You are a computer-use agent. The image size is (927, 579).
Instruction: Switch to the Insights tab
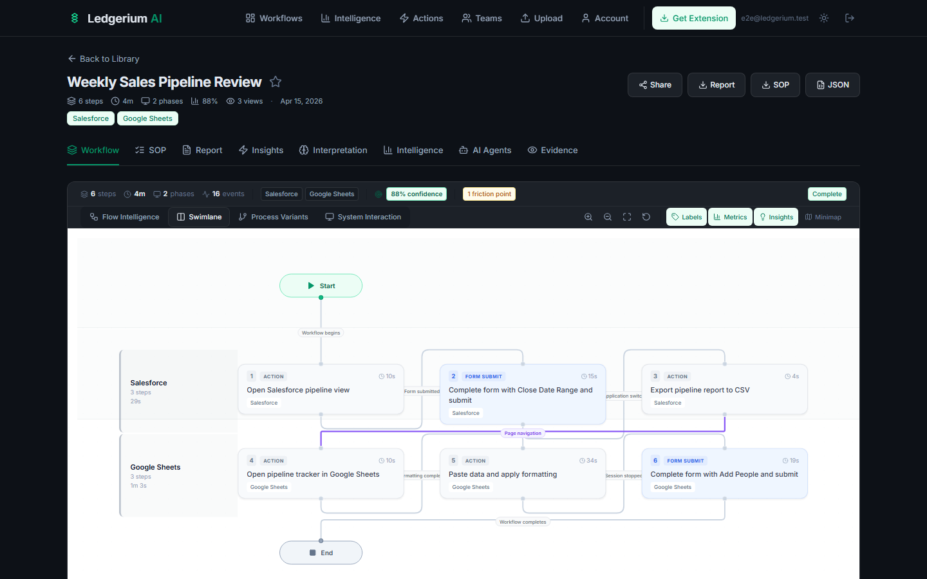click(x=261, y=150)
